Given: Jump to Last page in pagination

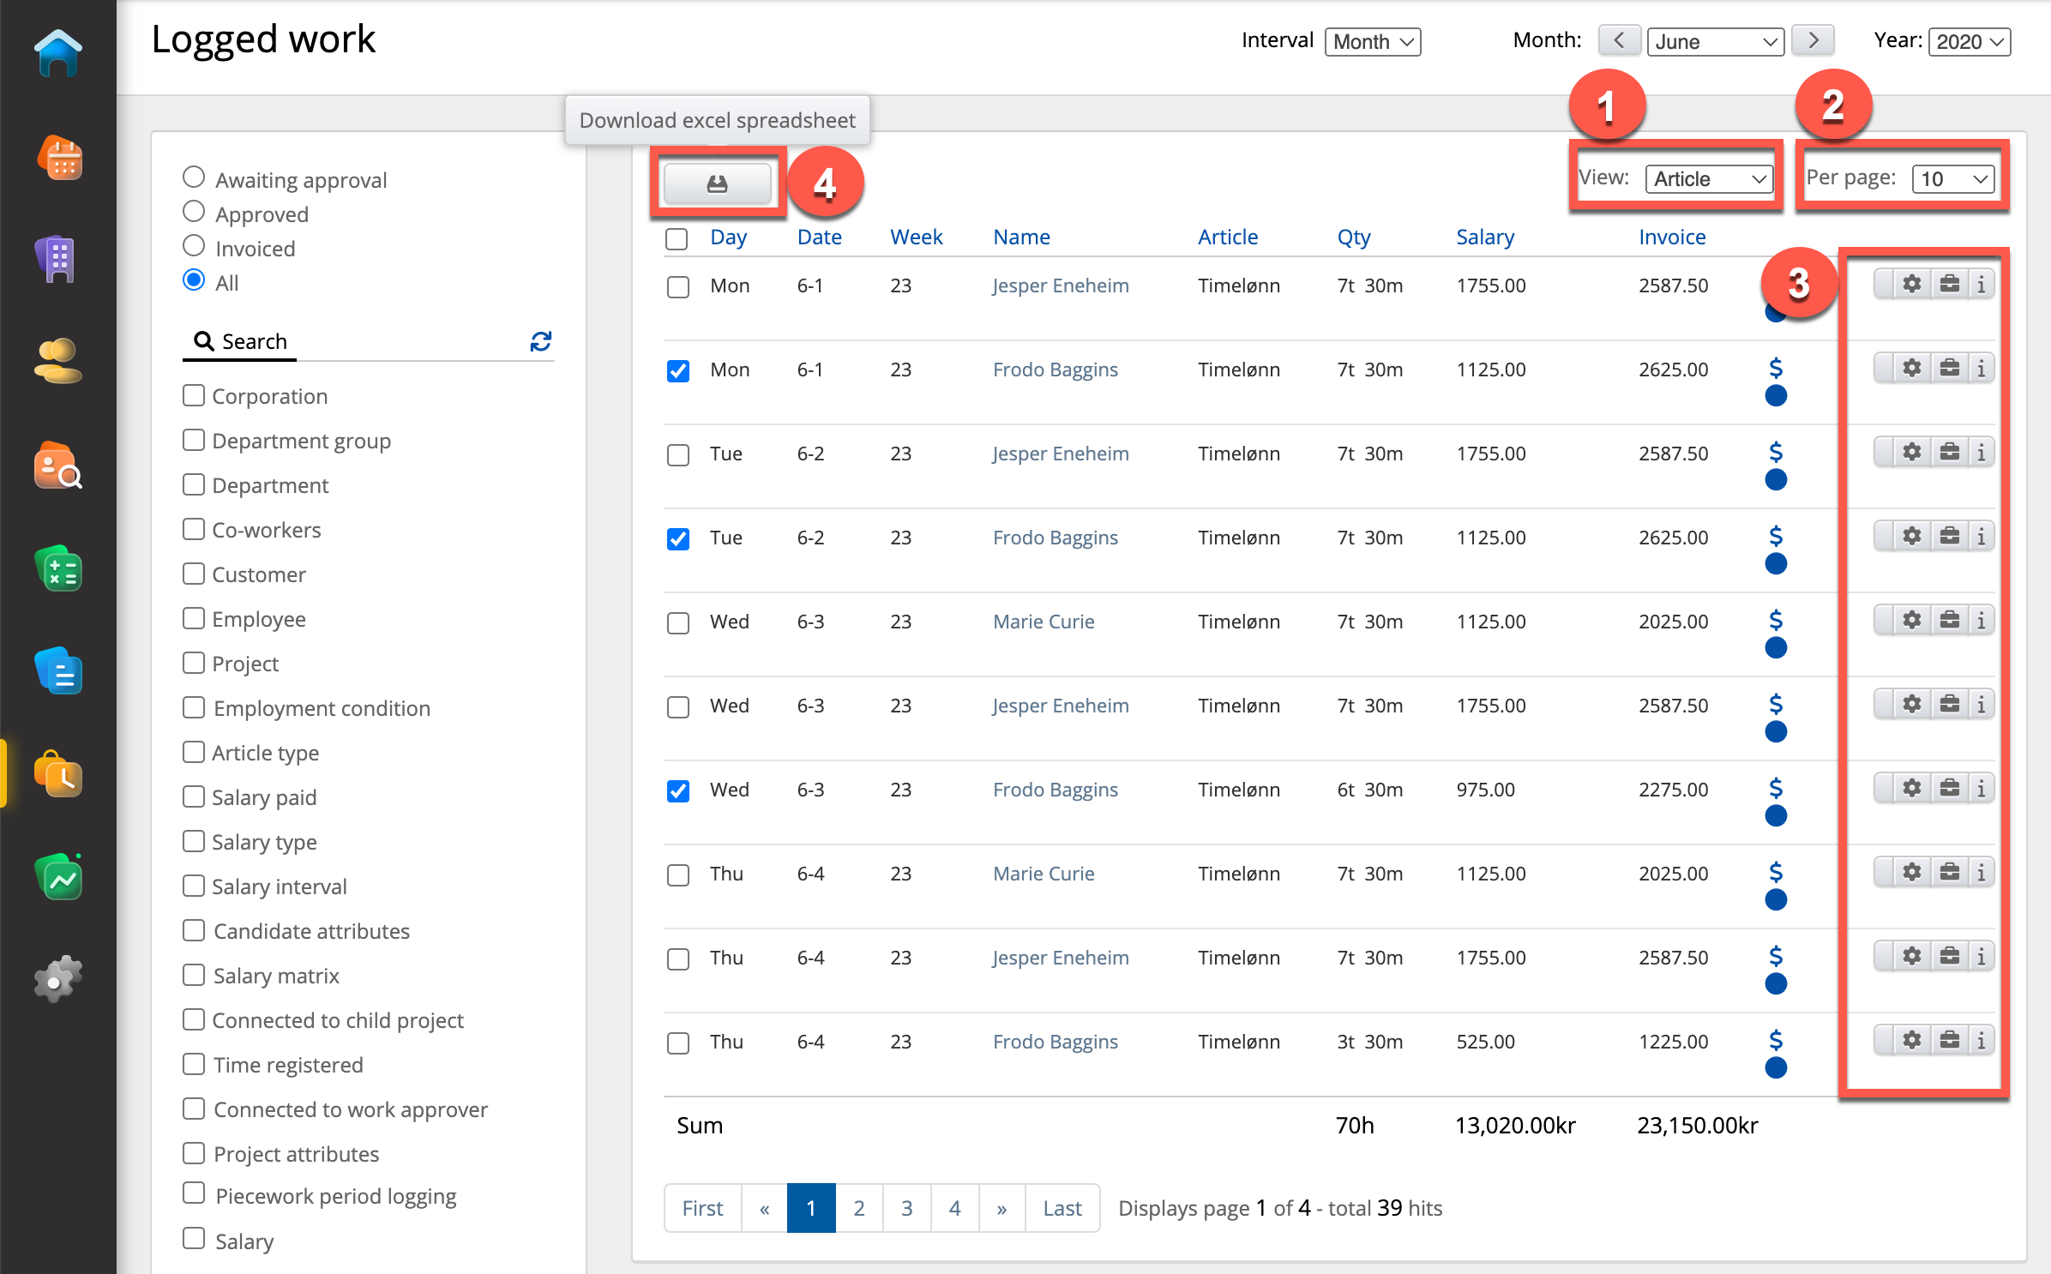Looking at the screenshot, I should coord(1062,1208).
